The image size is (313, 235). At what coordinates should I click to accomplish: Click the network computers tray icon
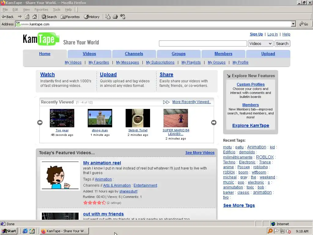[282, 231]
